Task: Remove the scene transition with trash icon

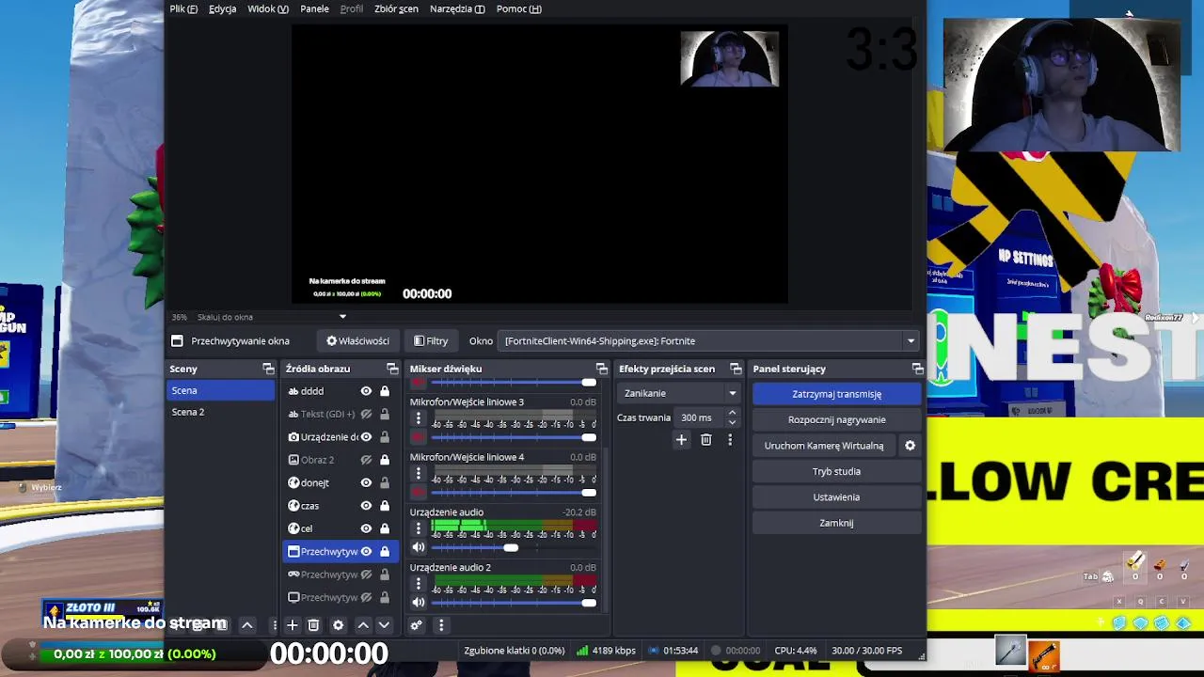Action: (706, 439)
